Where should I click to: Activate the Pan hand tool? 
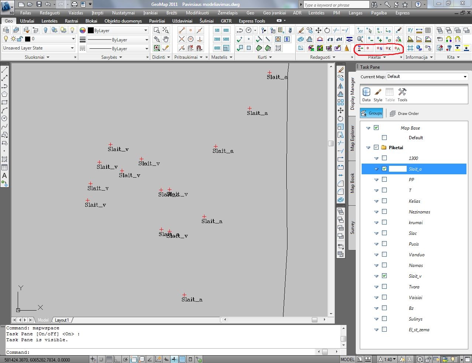tap(166, 39)
